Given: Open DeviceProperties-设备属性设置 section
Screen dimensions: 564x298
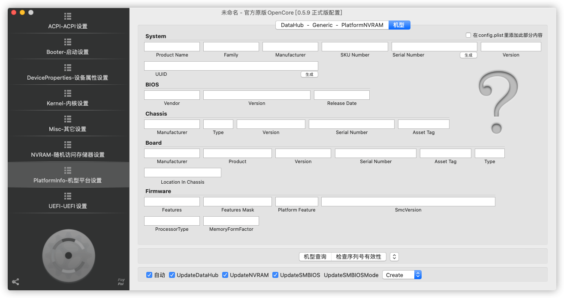Looking at the screenshot, I should point(68,72).
